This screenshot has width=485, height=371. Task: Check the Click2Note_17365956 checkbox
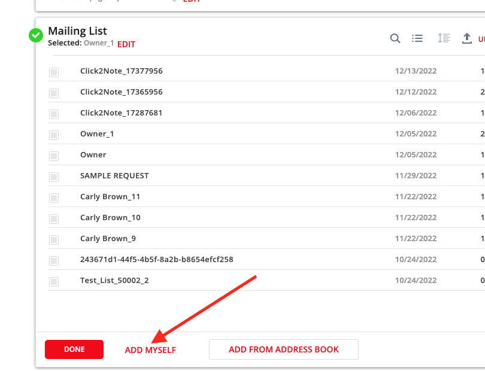point(54,93)
